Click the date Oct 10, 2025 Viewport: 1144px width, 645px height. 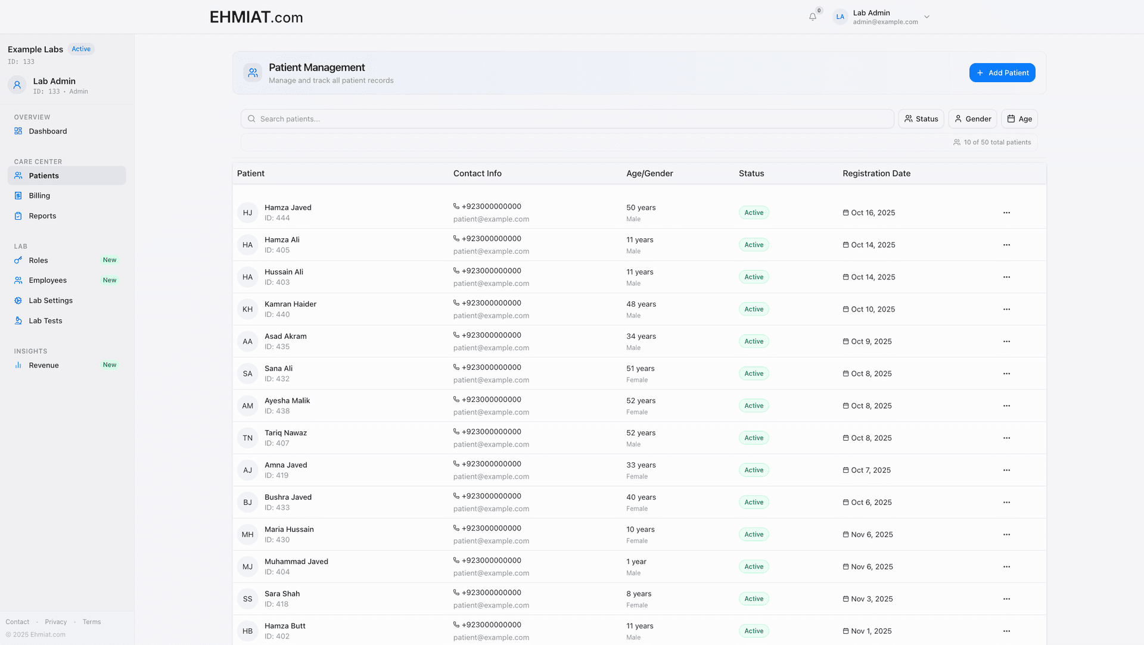[873, 309]
